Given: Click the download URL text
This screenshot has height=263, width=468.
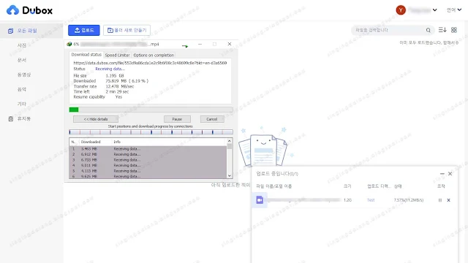Looking at the screenshot, I should coord(150,63).
